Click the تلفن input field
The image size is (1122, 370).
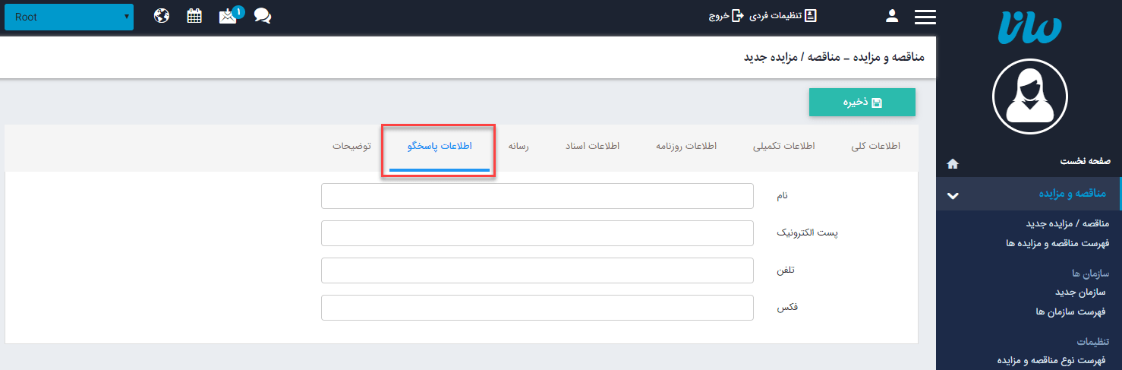click(x=537, y=270)
